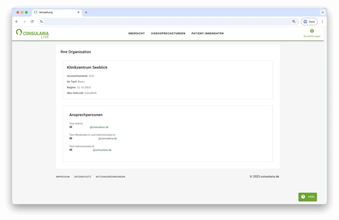339x220 pixels.
Task: Open a new browser tab with plus
Action: (x=86, y=13)
